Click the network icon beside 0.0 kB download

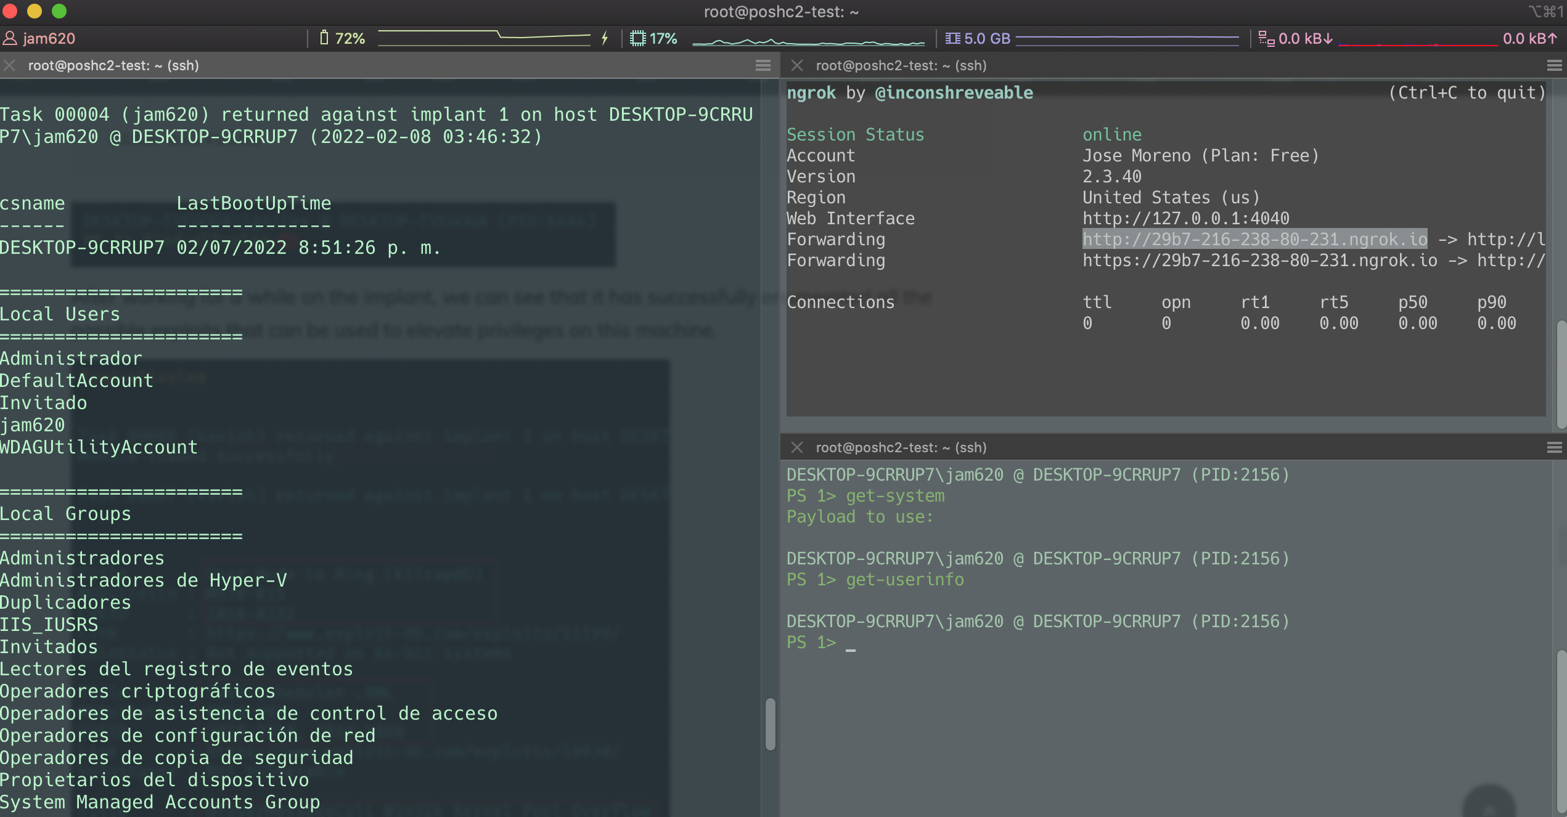[1266, 38]
